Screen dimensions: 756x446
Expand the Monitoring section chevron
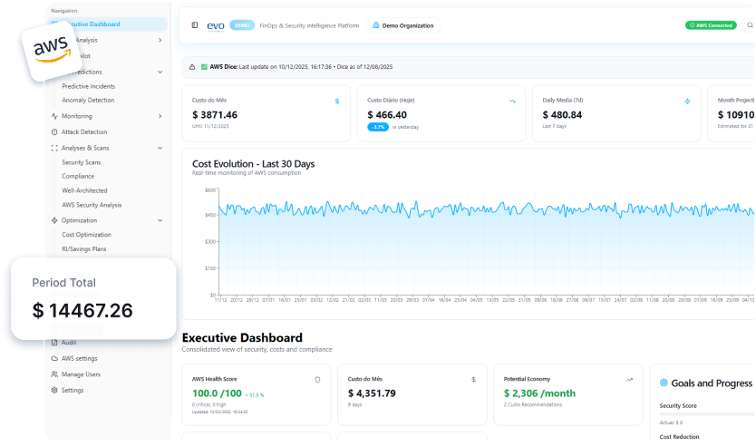tap(160, 116)
